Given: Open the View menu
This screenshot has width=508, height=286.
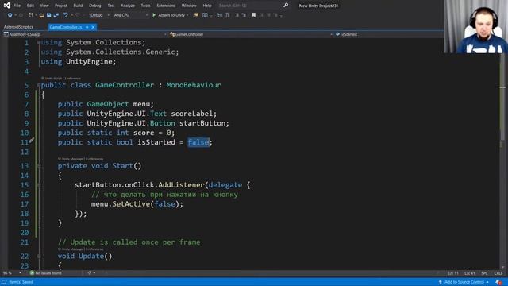Looking at the screenshot, I should coord(44,6).
